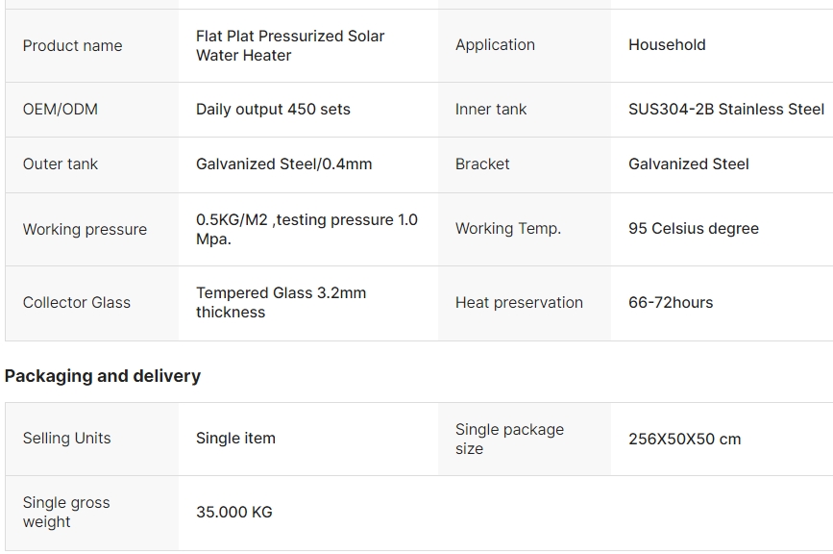Click the "Collector Glass" label
Image resolution: width=833 pixels, height=554 pixels.
pyautogui.click(x=77, y=303)
